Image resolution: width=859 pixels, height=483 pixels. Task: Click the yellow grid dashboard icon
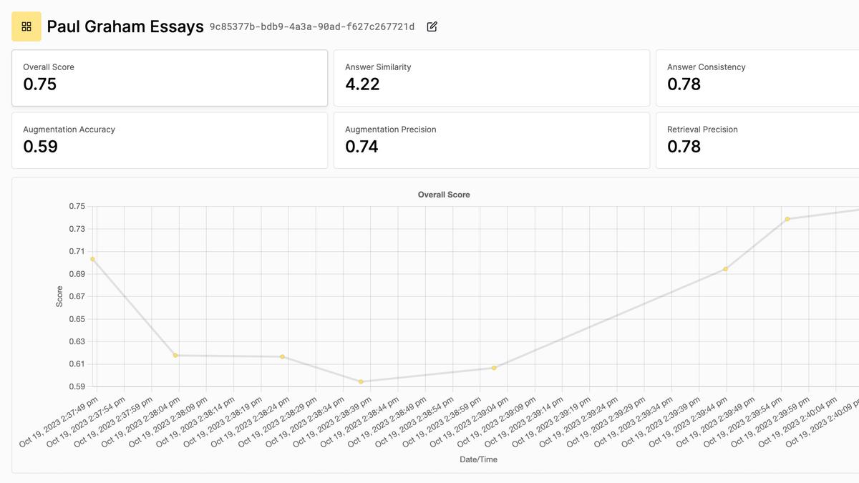tap(26, 26)
